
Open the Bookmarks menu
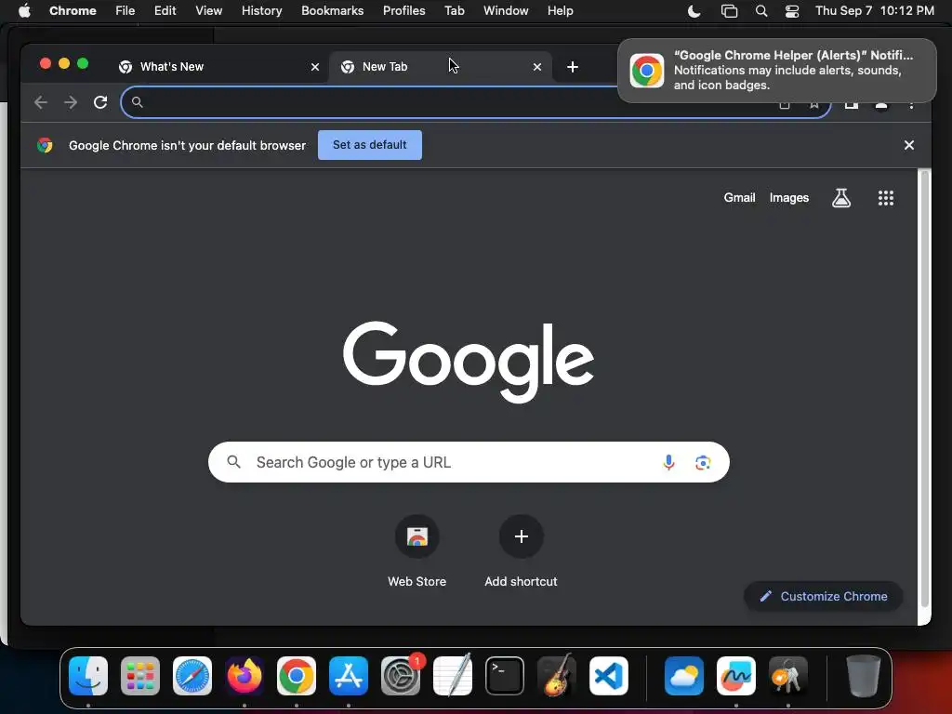[333, 11]
